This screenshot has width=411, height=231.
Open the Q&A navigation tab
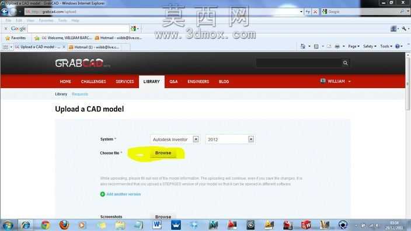173,82
